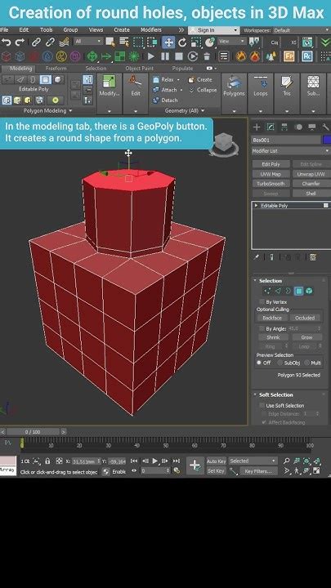This screenshot has width=331, height=588.
Task: Tick Use Soft Selection checkbox
Action: click(x=262, y=405)
